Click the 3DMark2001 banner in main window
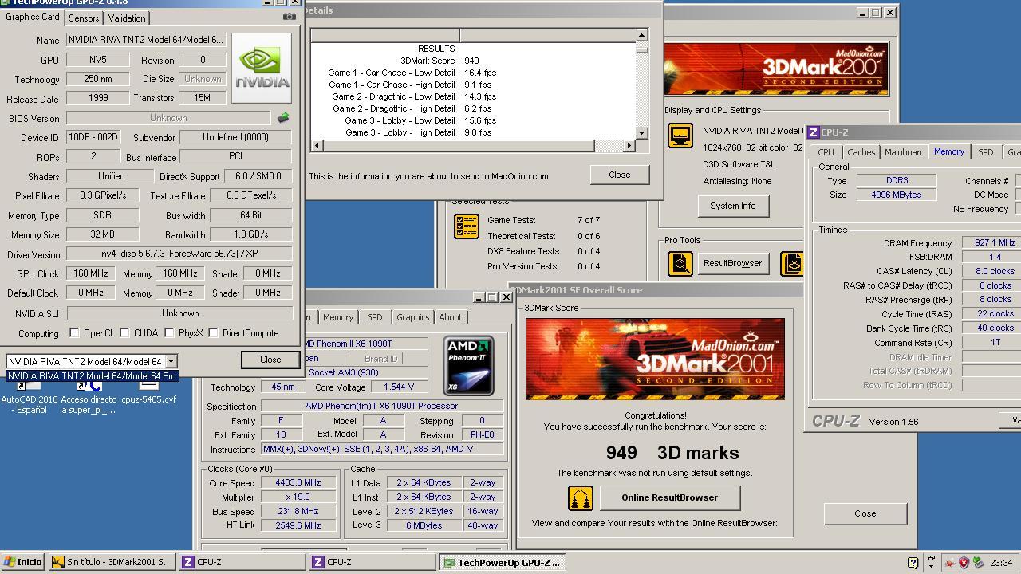This screenshot has width=1021, height=574. (x=775, y=70)
